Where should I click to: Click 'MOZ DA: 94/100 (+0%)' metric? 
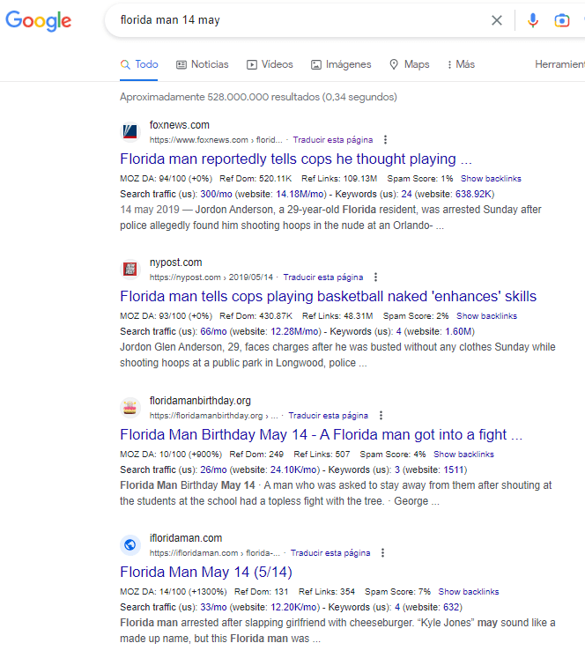[167, 178]
